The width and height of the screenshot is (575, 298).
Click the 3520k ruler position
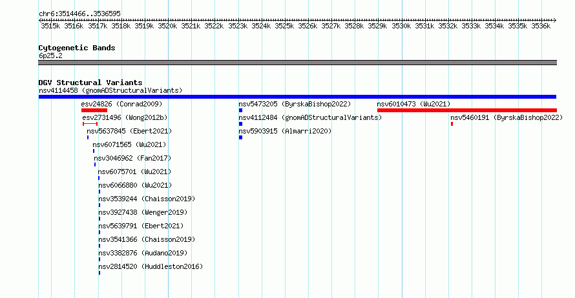pos(167,26)
